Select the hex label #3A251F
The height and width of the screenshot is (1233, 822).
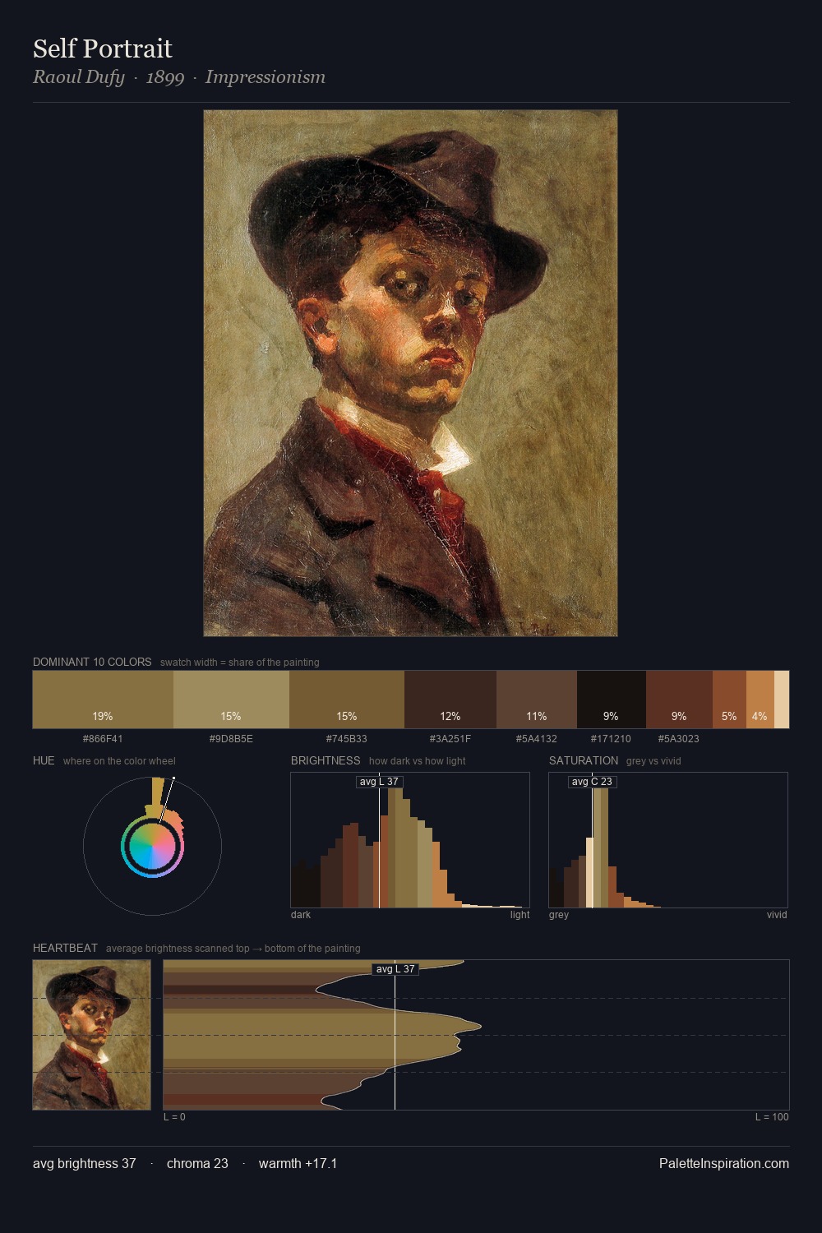click(450, 739)
